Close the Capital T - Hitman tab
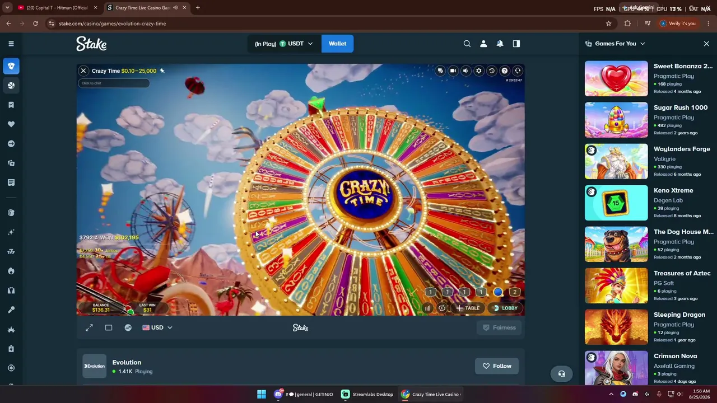 click(95, 8)
